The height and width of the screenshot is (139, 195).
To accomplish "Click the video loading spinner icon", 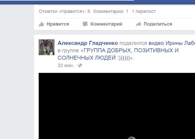I will point(132,138).
